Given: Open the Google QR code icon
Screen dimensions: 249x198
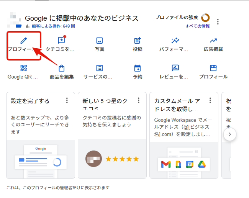Looking at the screenshot, I should click(24, 68).
